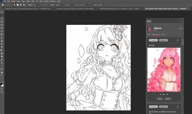This screenshot has height=114, width=192.
Task: Open the Edit Toolbar three-dots button
Action: 2,79
